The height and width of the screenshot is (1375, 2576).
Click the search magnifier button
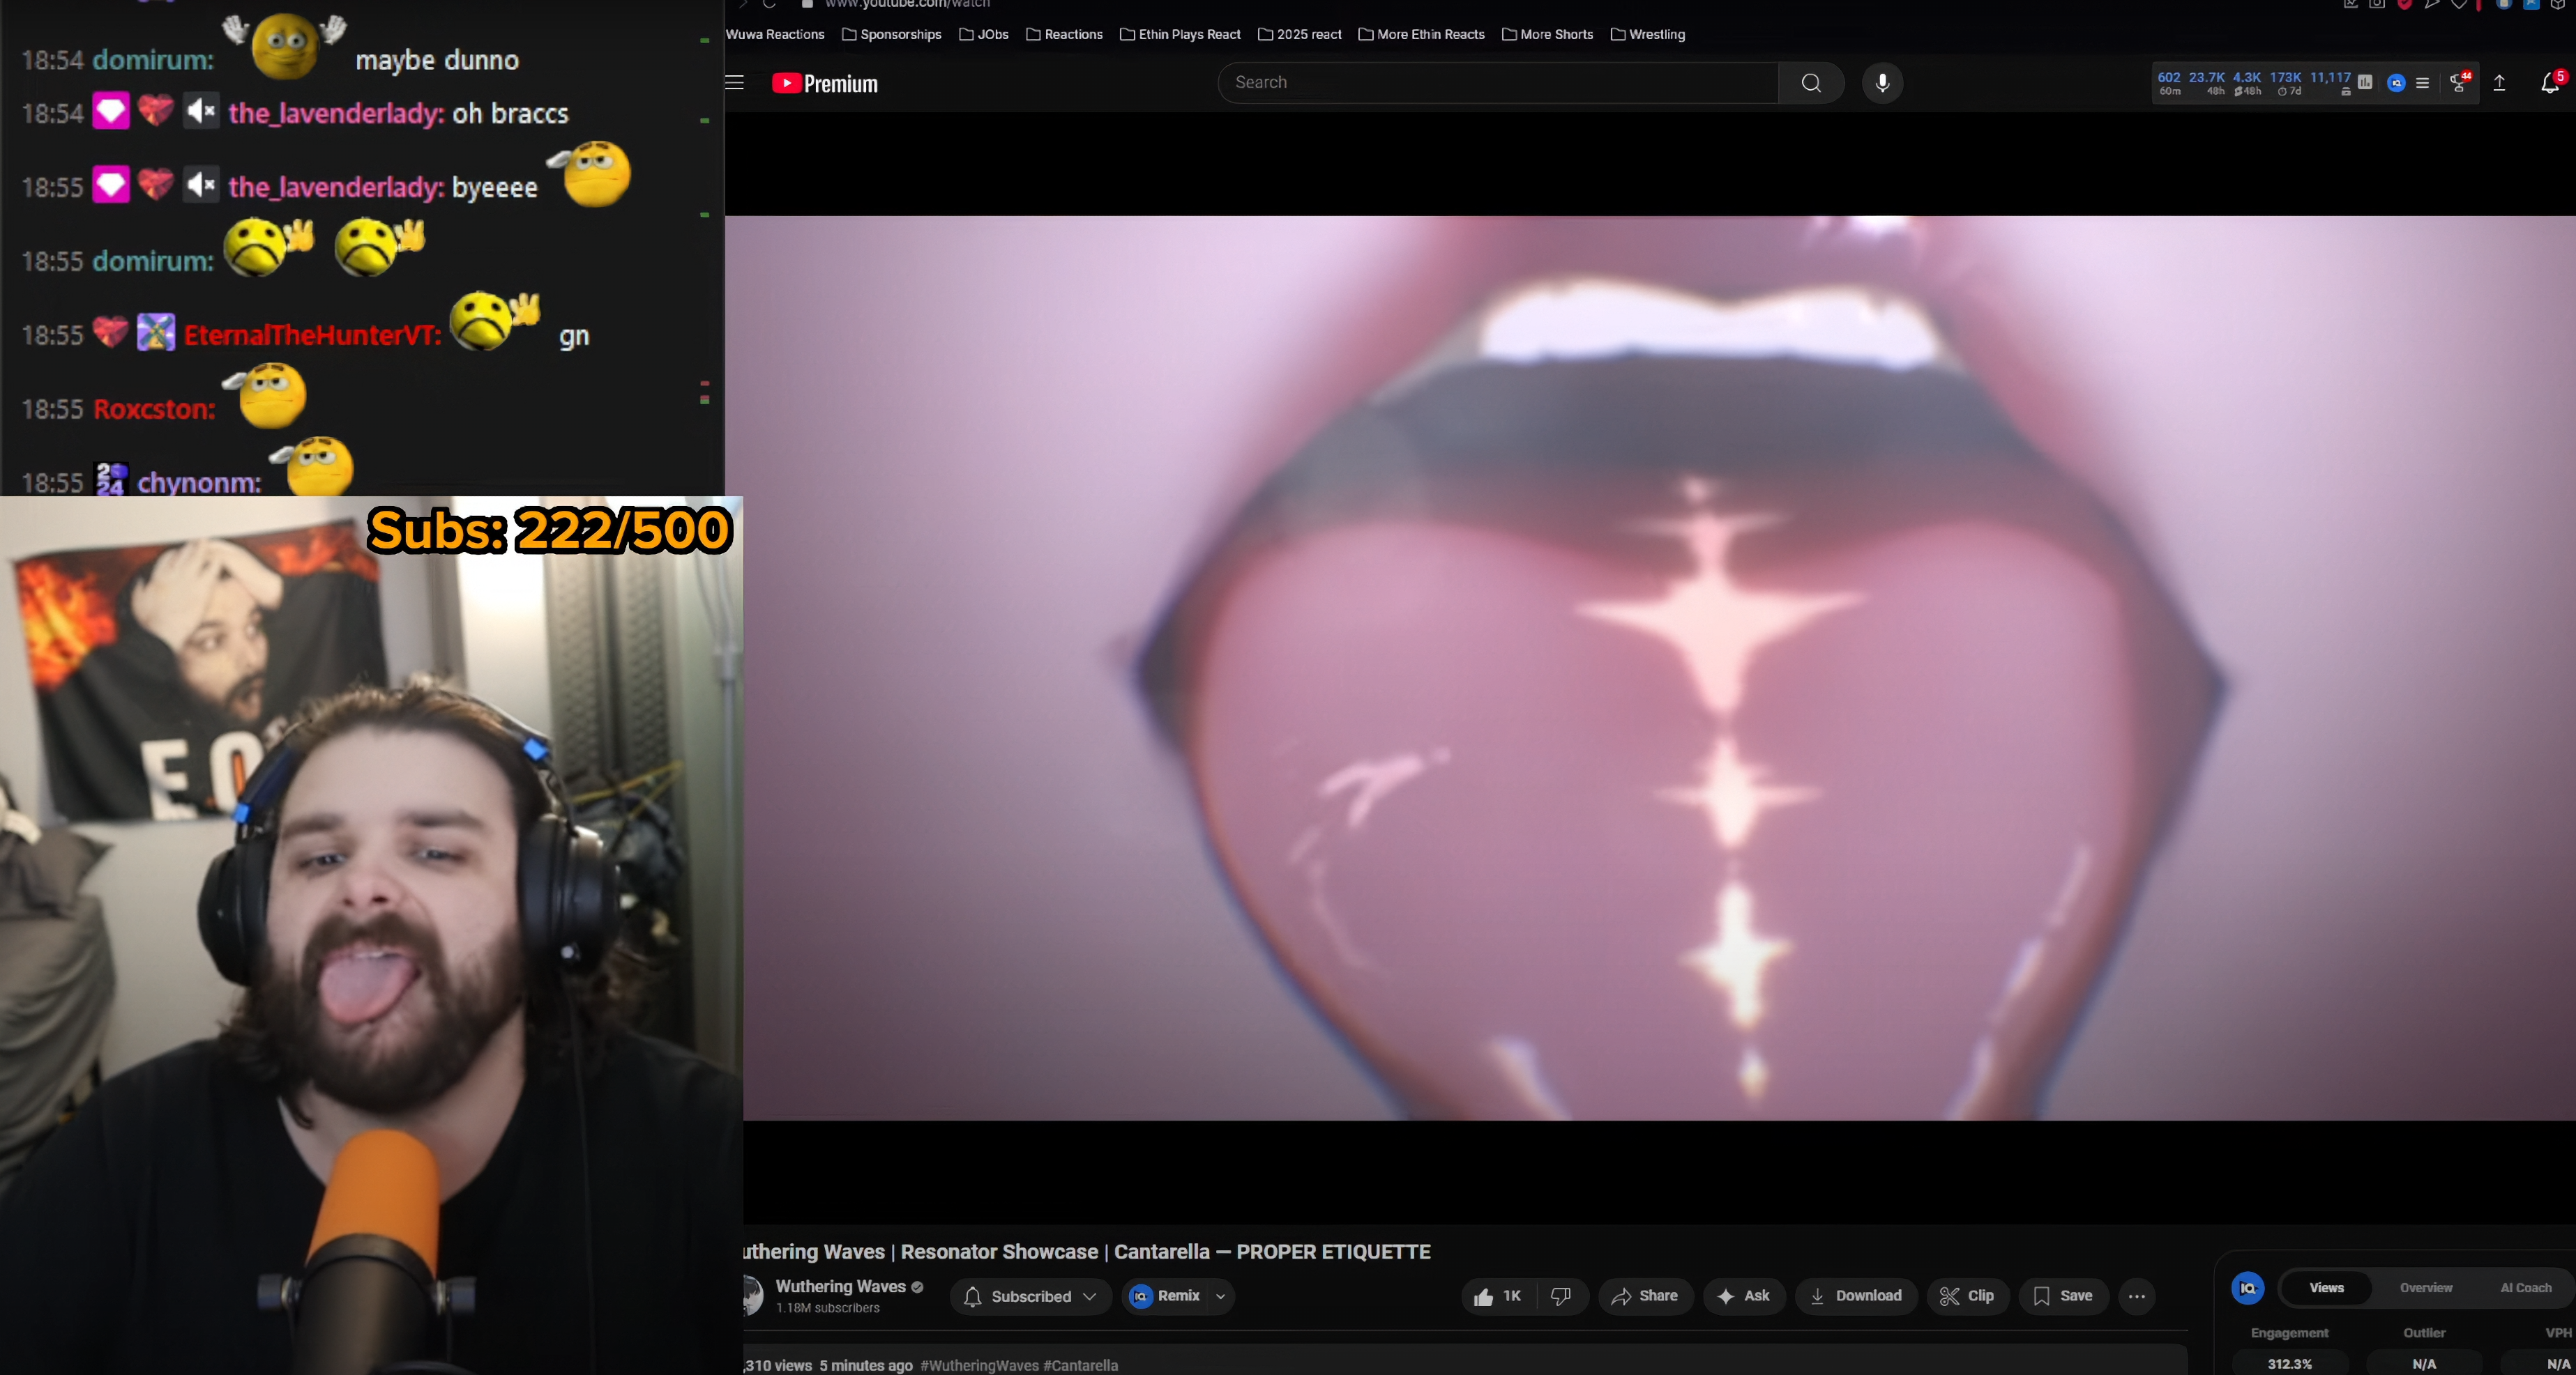coord(1811,83)
